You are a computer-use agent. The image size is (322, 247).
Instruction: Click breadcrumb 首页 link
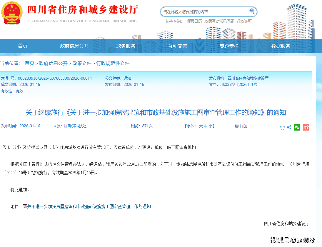(30, 63)
